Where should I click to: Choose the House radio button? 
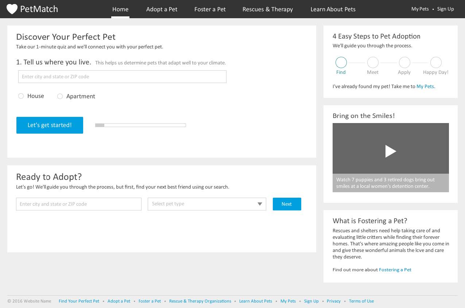coord(21,96)
